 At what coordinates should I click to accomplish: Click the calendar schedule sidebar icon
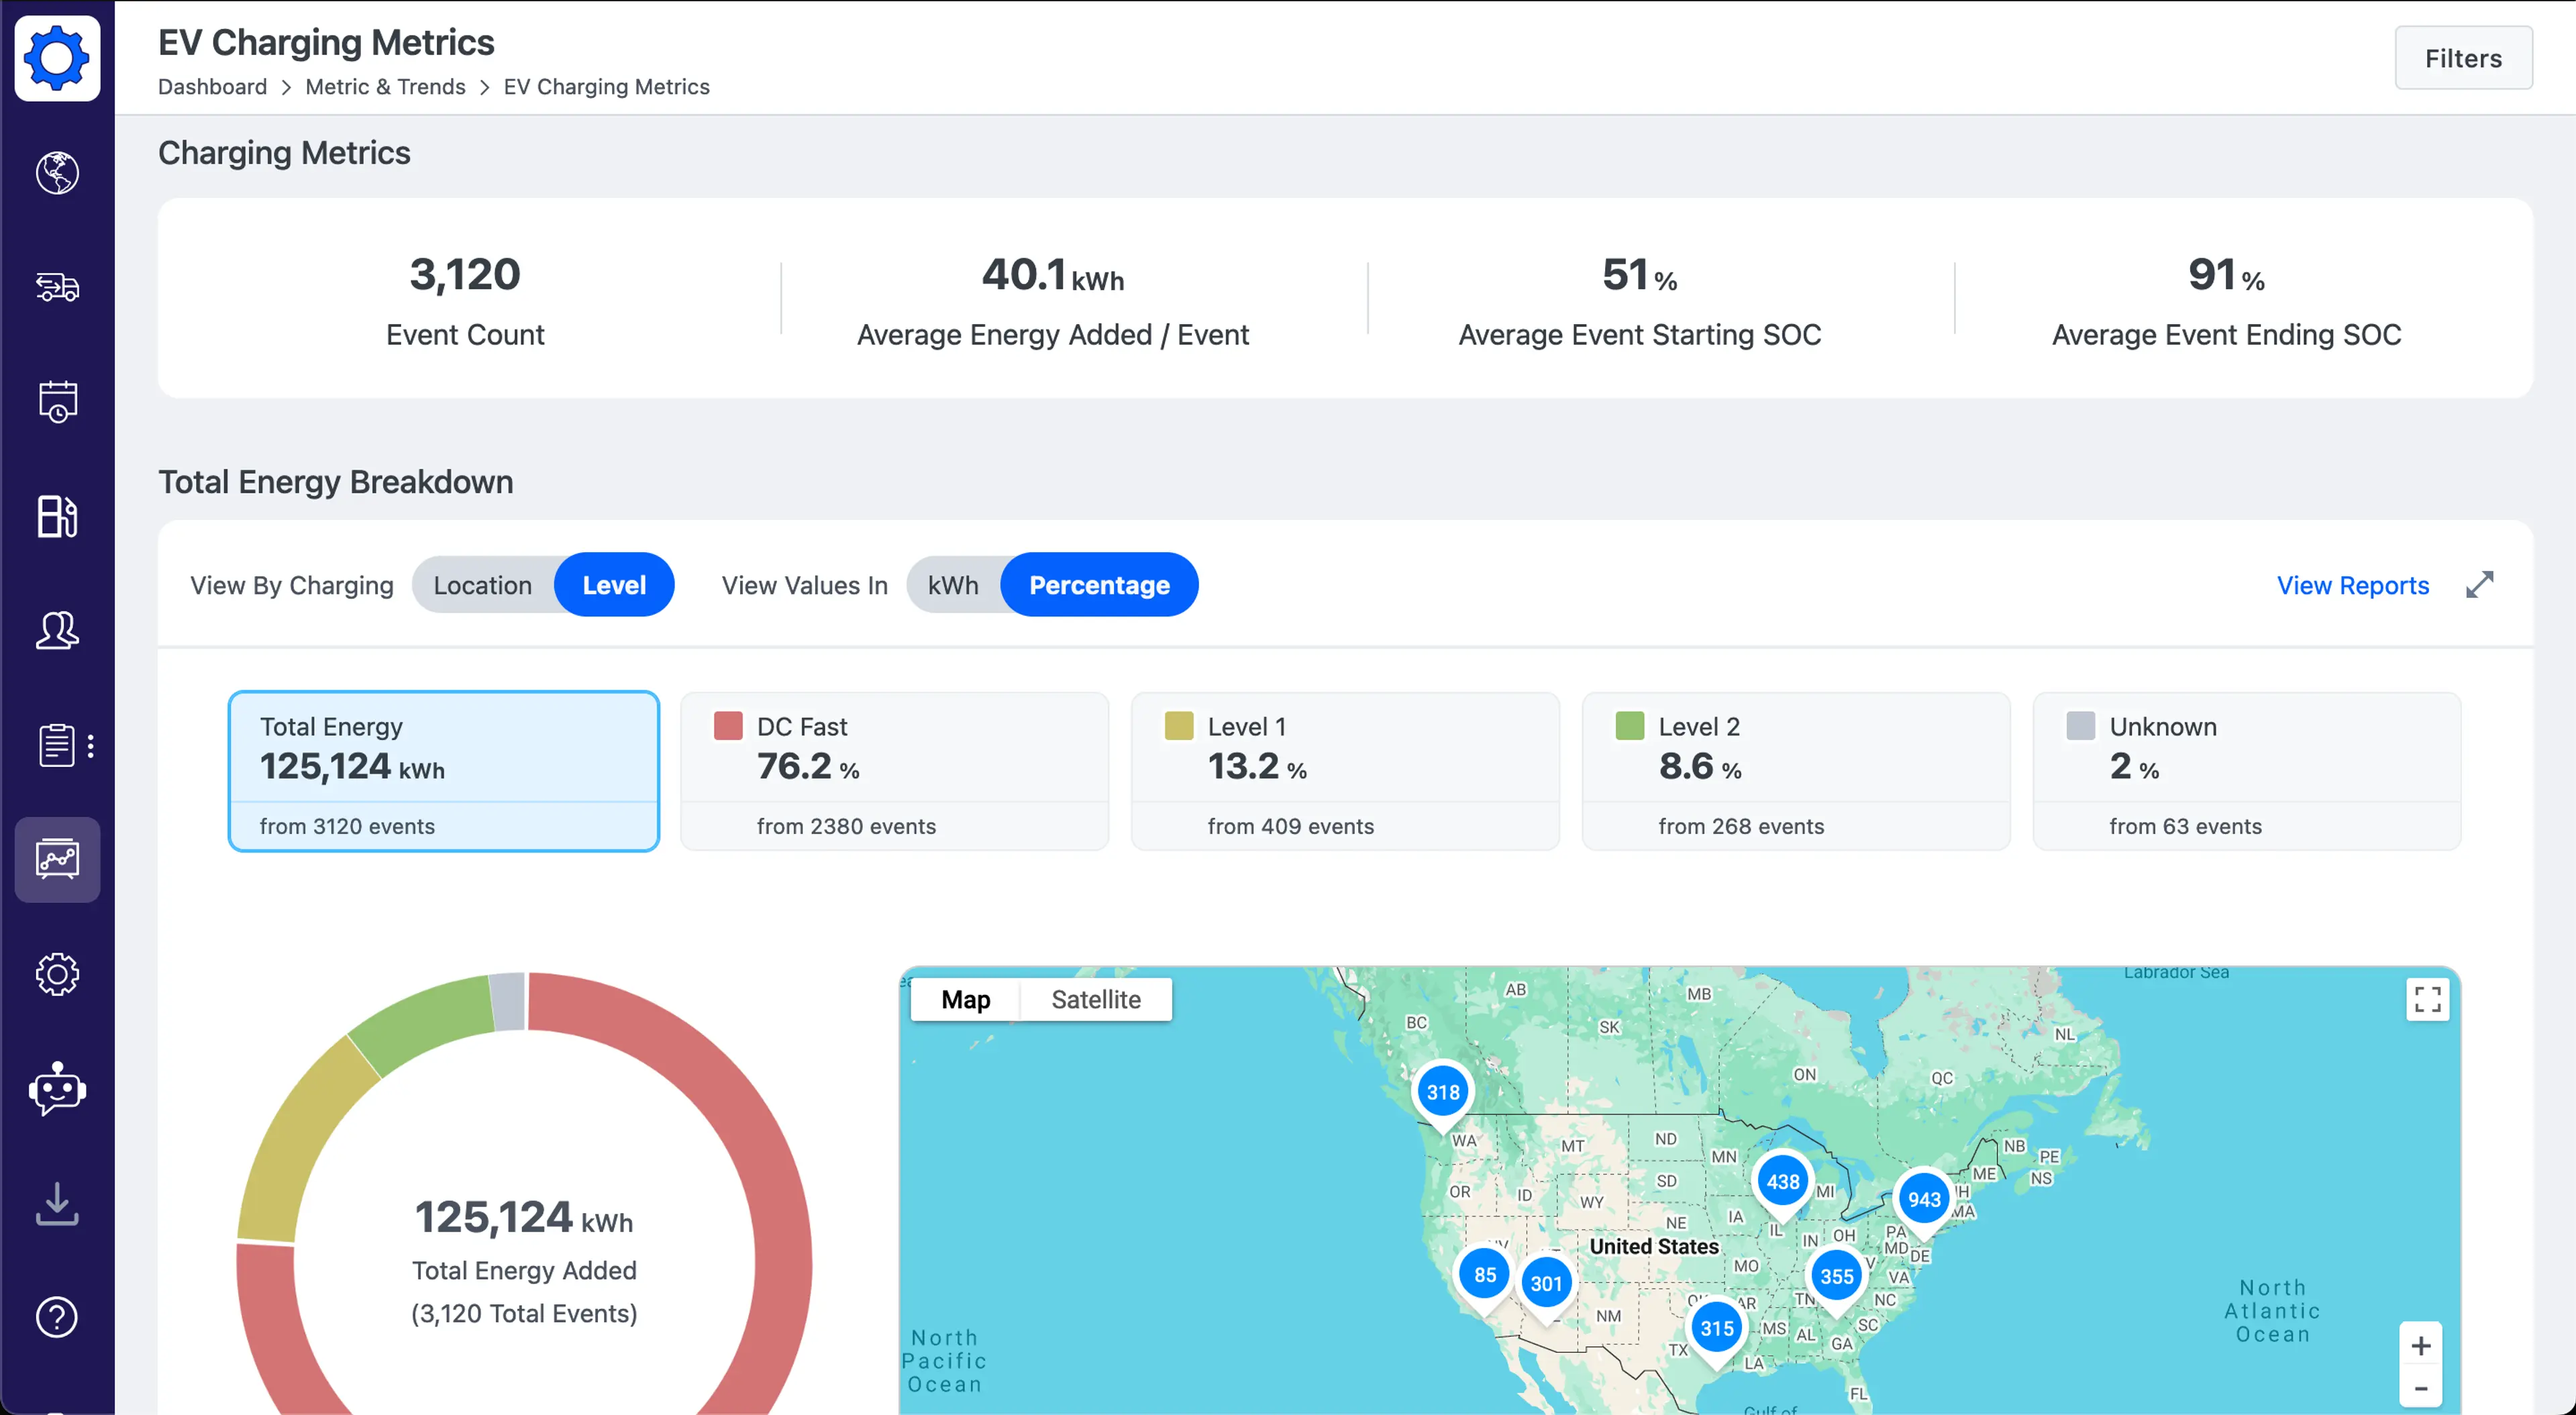coord(57,402)
